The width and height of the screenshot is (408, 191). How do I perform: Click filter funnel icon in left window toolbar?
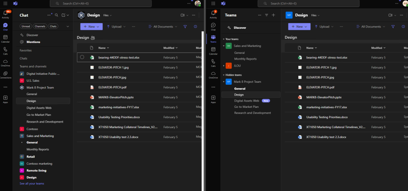[x=185, y=27]
